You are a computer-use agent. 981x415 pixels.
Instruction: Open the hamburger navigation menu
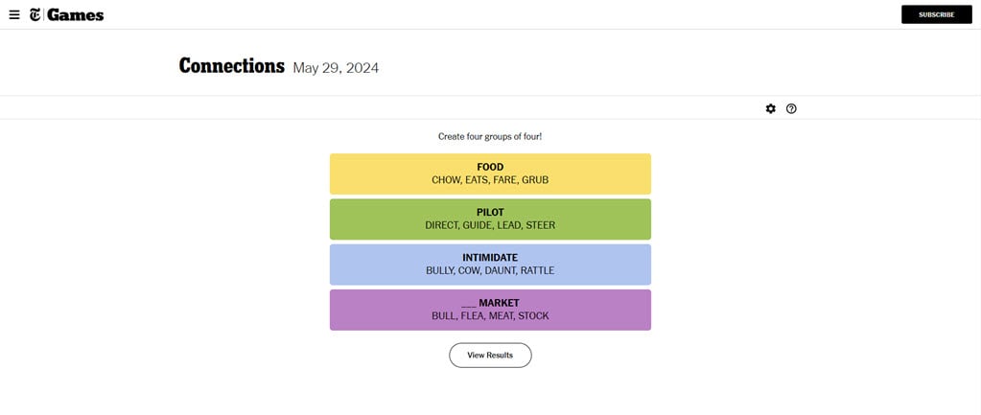click(14, 14)
